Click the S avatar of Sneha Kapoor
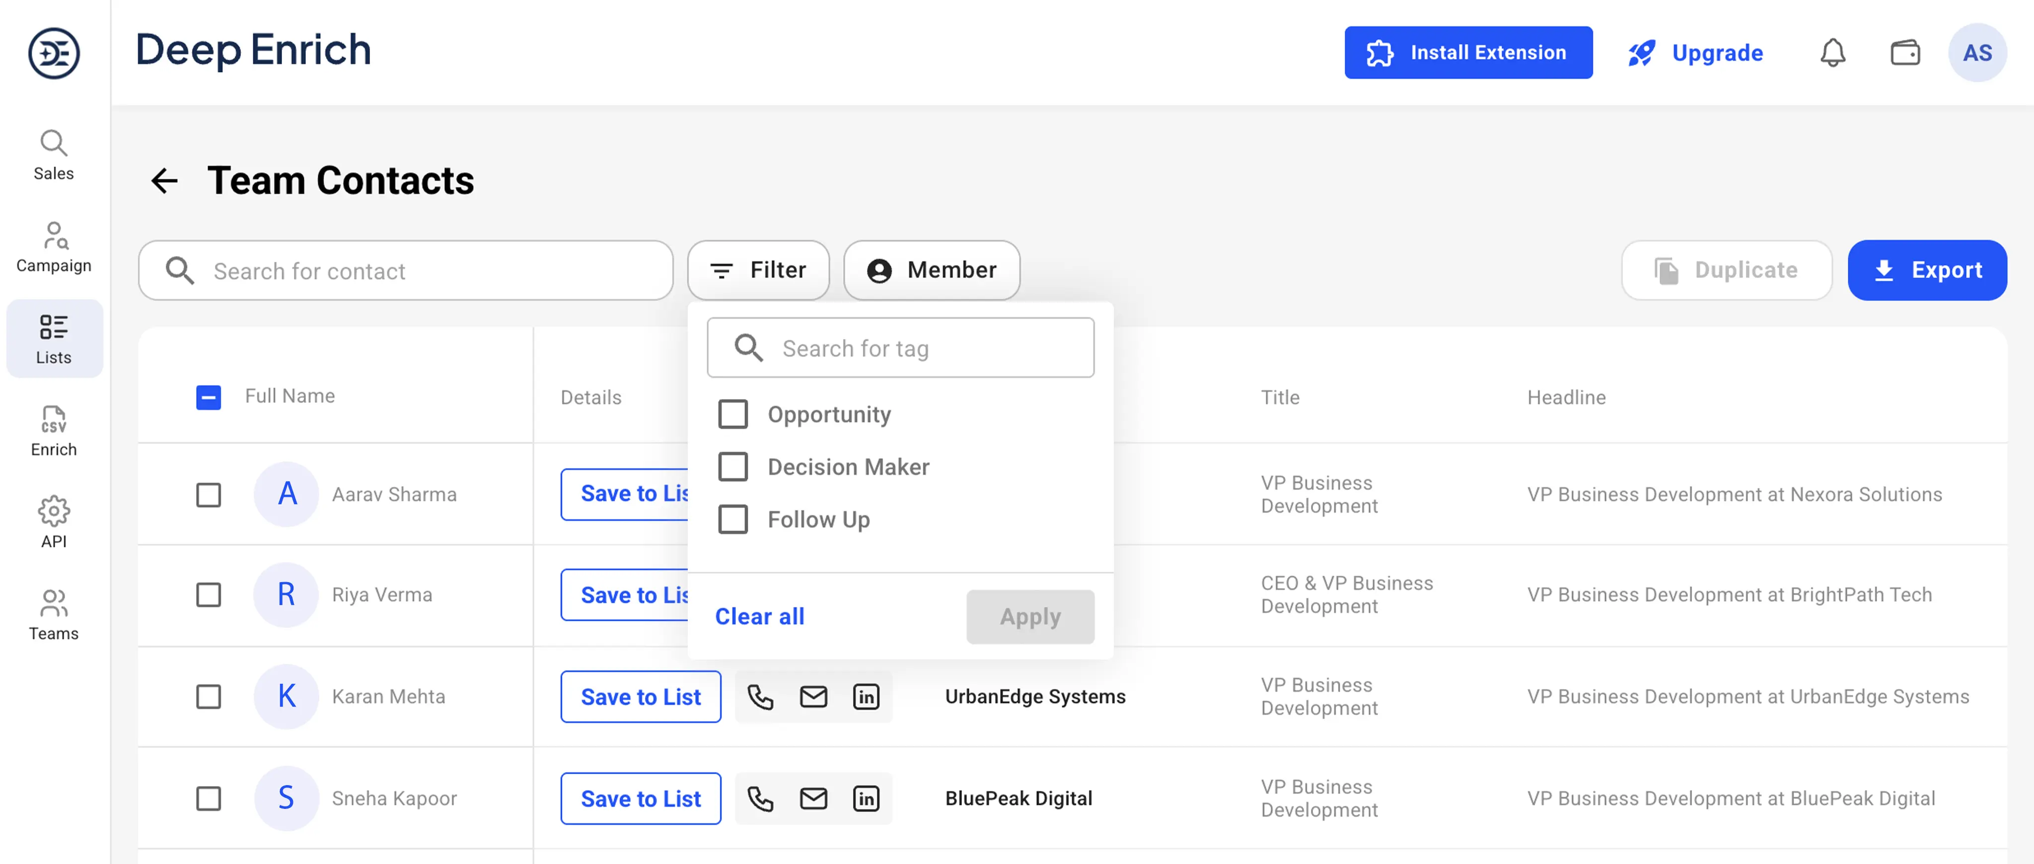Screen dimensions: 2034x864 point(286,798)
